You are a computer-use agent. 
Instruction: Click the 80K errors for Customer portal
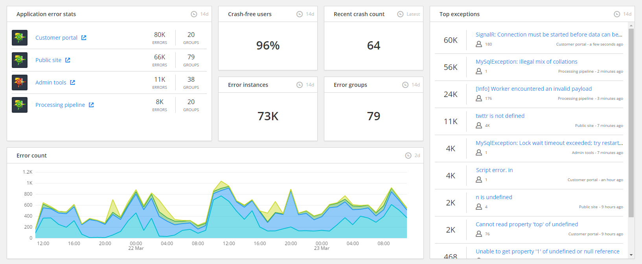pyautogui.click(x=160, y=35)
